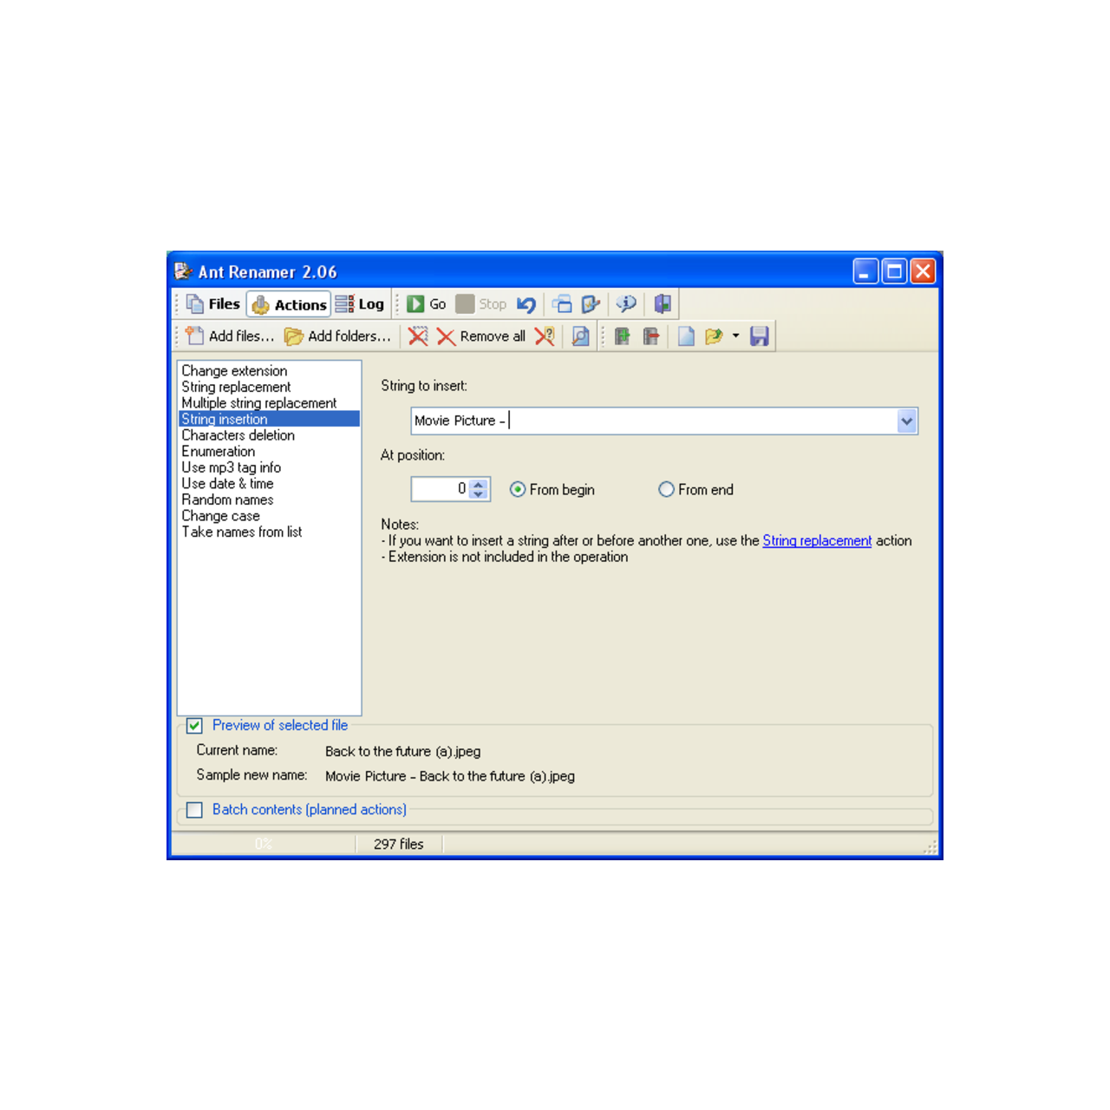Click the new blank batch page icon

click(686, 336)
